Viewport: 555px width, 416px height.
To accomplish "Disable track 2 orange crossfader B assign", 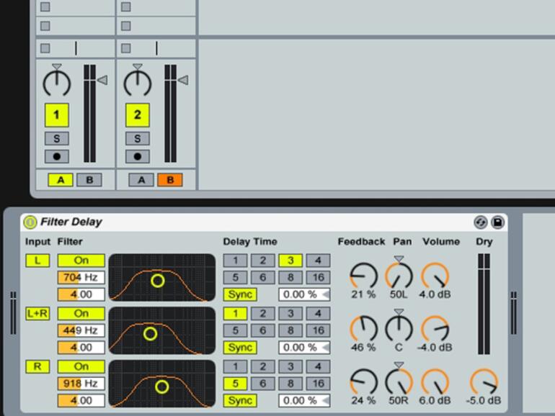I will pyautogui.click(x=170, y=180).
